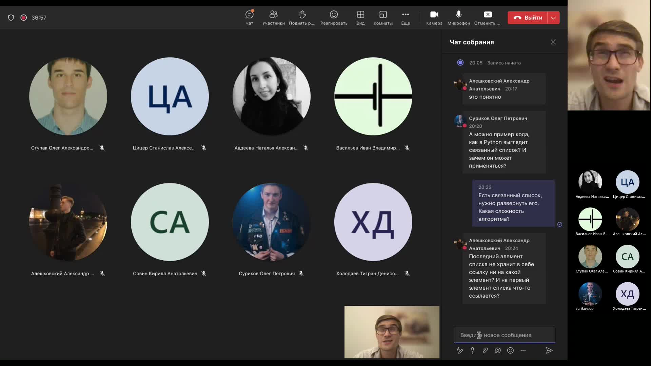Open the Loop components icon in compose bar
The width and height of the screenshot is (651, 366).
tap(498, 350)
